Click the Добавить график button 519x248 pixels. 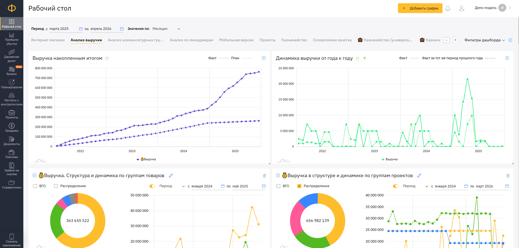[420, 8]
